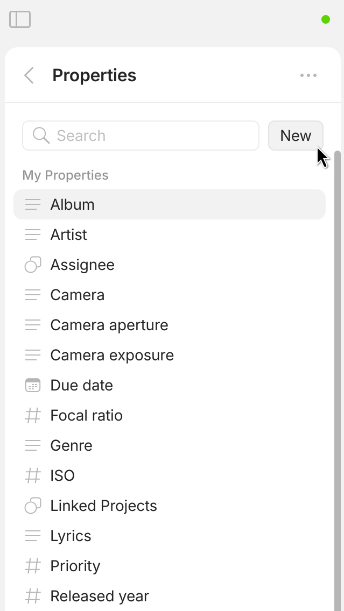Go back using the left chevron
Viewport: 344px width, 611px height.
click(29, 75)
